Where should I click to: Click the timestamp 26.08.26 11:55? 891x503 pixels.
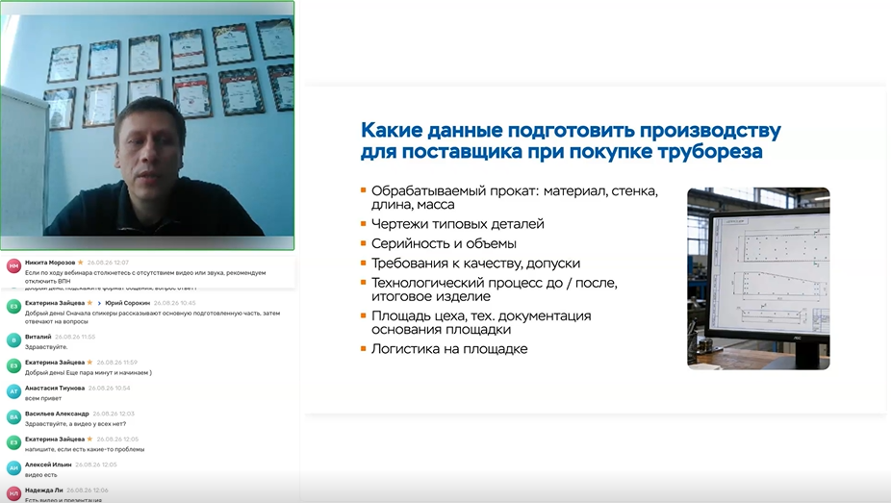(x=75, y=338)
